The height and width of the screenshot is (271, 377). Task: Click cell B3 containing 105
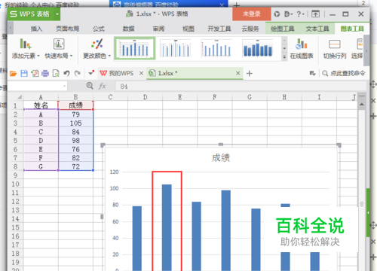(75, 123)
